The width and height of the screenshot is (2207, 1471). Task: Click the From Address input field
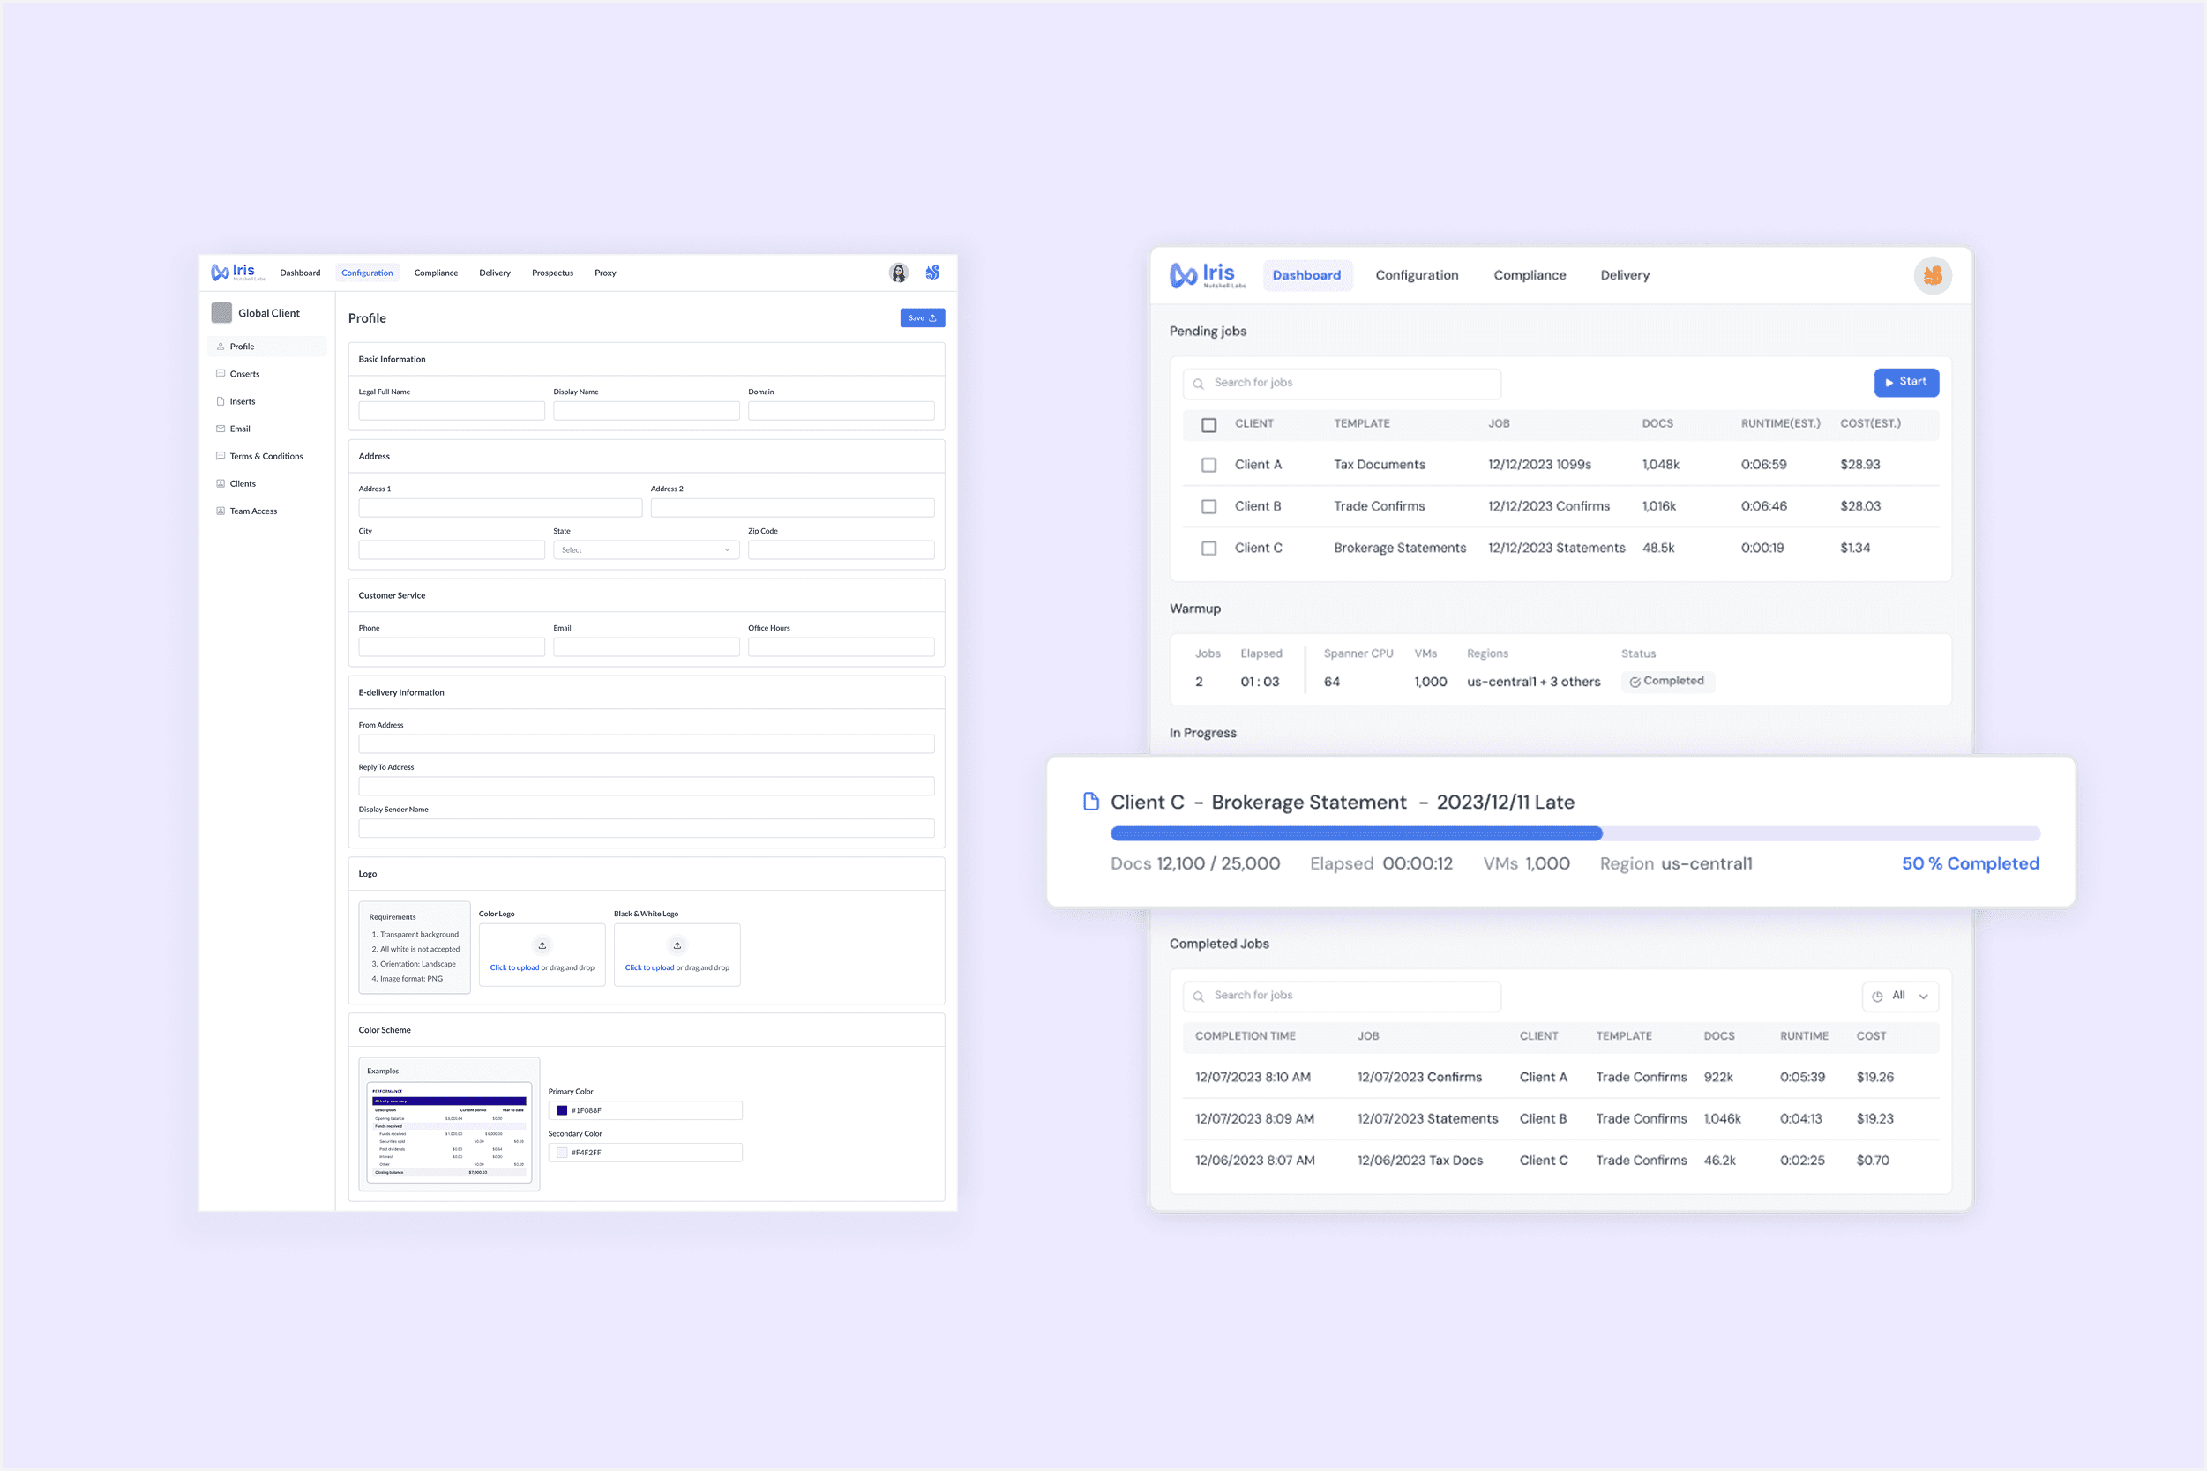tap(647, 744)
